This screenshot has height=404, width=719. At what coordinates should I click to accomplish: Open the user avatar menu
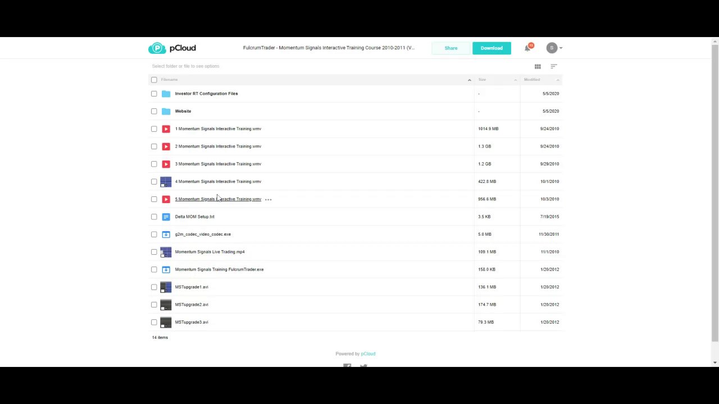pos(552,48)
